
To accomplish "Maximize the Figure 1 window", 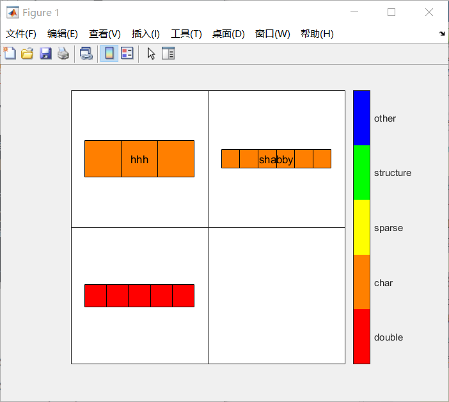I will click(x=391, y=12).
